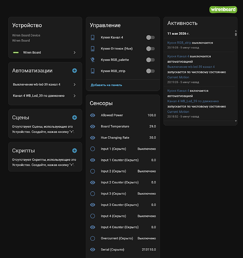Click the Allowed Power eye icon
The height and width of the screenshot is (258, 243).
click(93, 115)
